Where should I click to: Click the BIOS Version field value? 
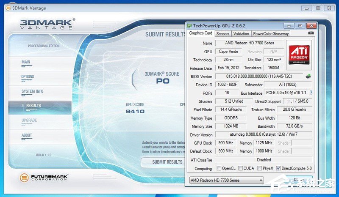[259, 77]
